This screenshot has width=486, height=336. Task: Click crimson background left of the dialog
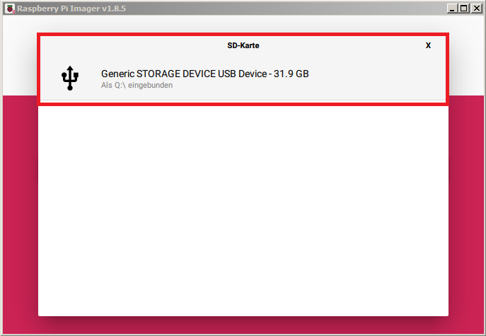coord(20,212)
